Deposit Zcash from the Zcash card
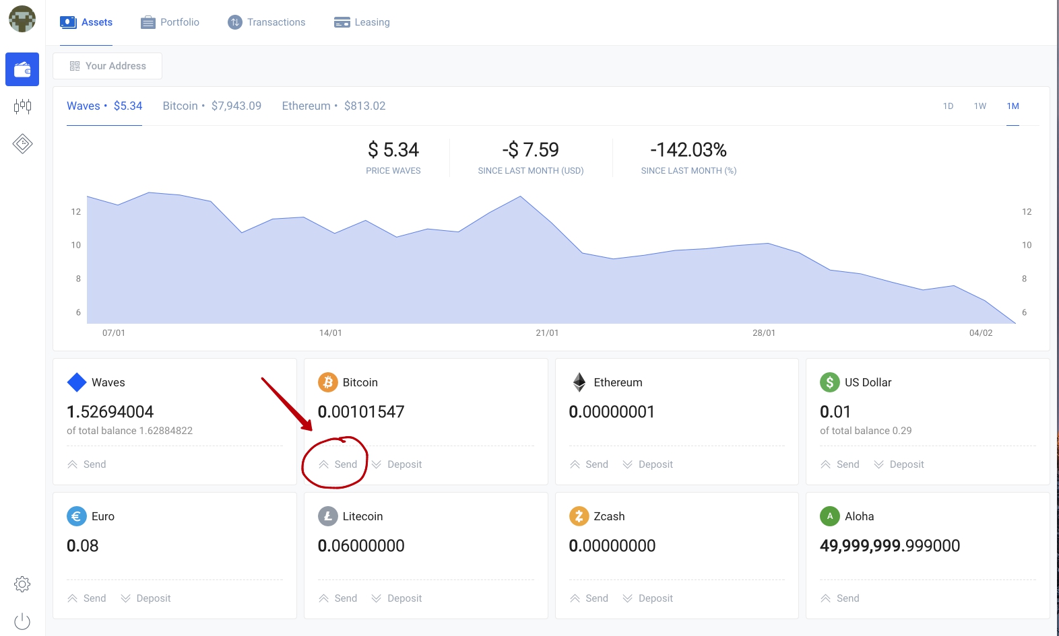 (x=648, y=598)
